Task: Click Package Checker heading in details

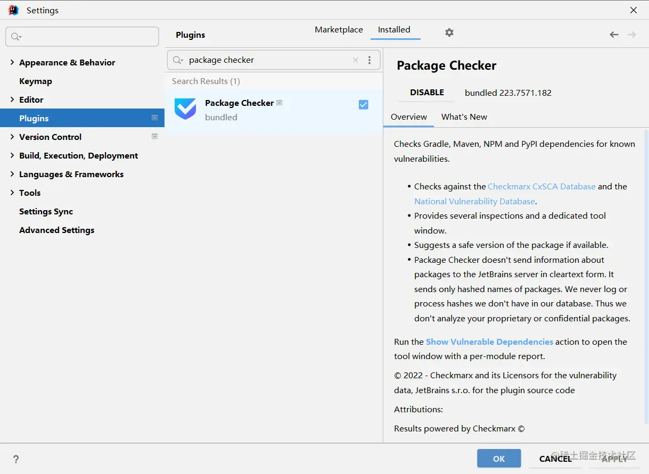Action: 447,66
